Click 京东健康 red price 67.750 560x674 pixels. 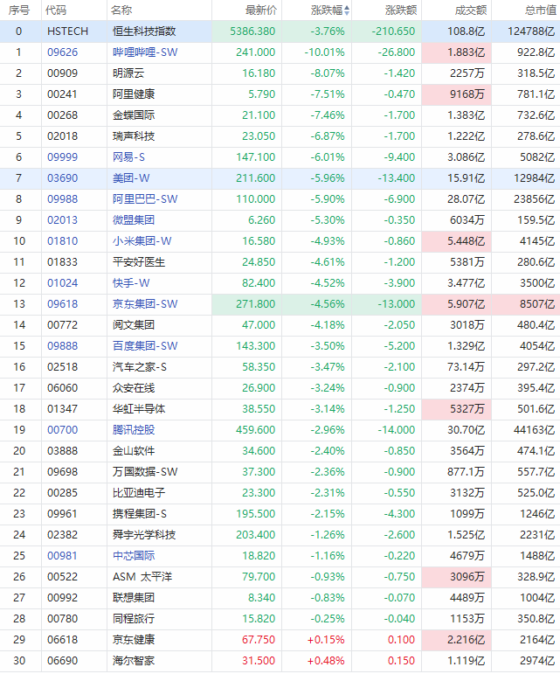click(x=259, y=640)
